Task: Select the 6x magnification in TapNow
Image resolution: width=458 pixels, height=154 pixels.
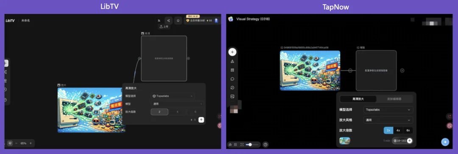Action: pyautogui.click(x=408, y=130)
